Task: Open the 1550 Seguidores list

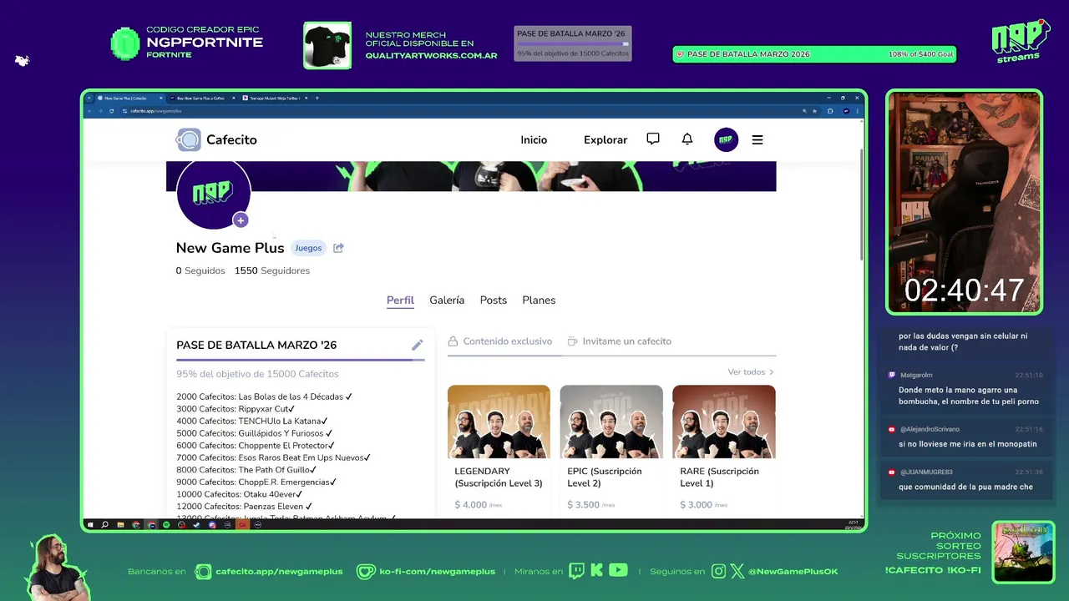Action: pyautogui.click(x=272, y=270)
